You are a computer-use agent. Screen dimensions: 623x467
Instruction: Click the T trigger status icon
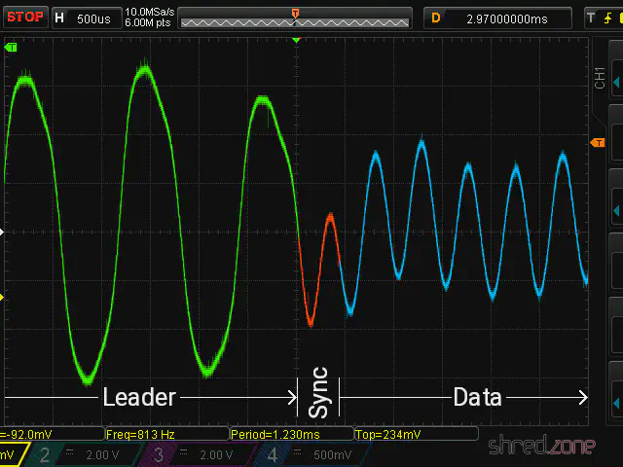[x=591, y=18]
